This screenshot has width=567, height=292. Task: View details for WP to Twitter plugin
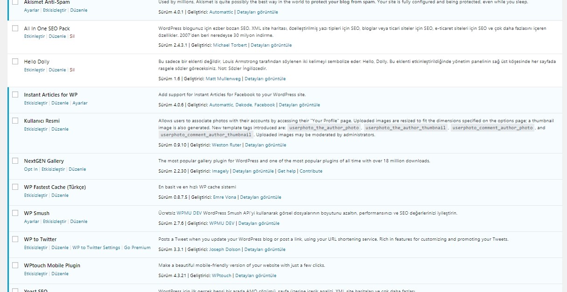pos(265,250)
